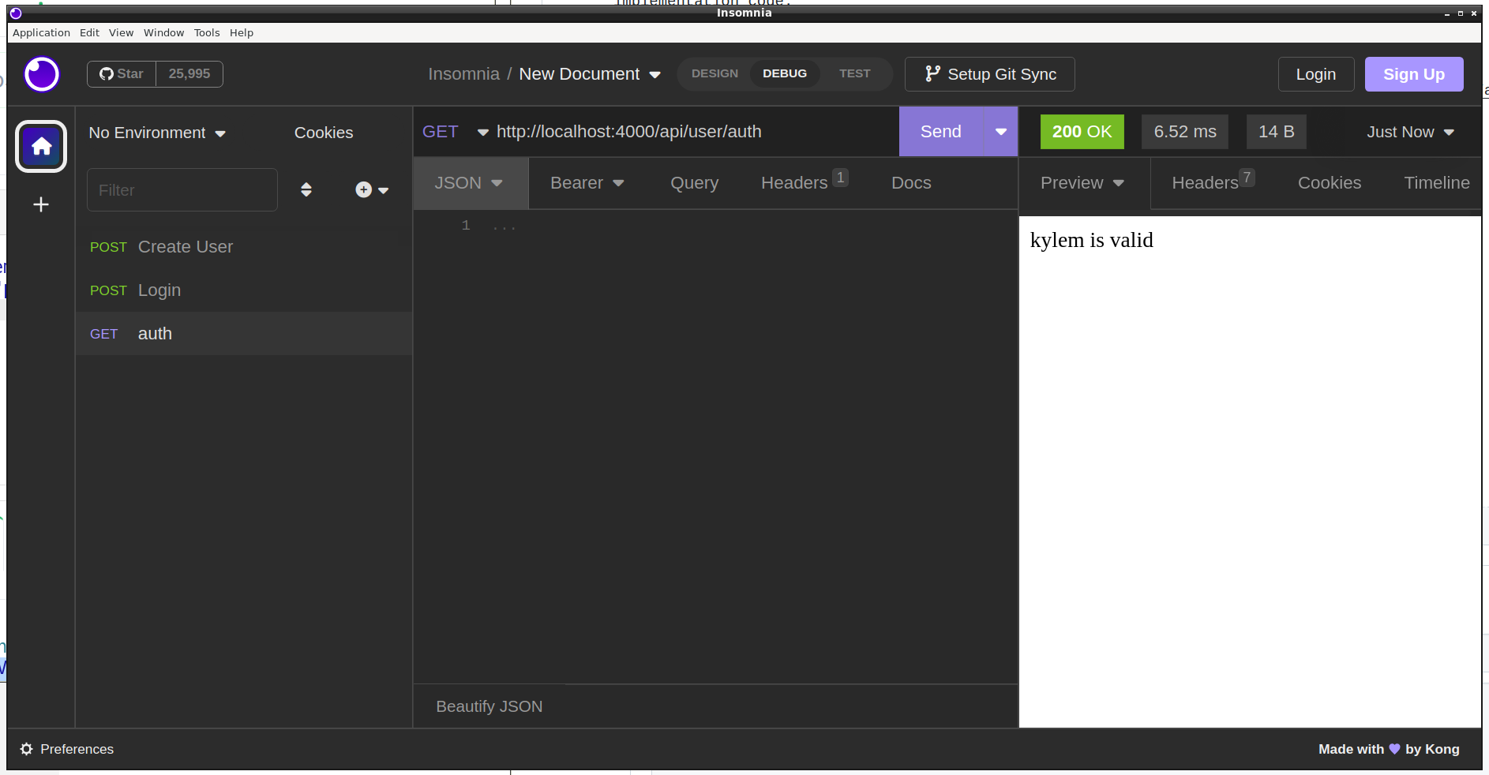Create a new project with the sidebar plus icon

40,204
